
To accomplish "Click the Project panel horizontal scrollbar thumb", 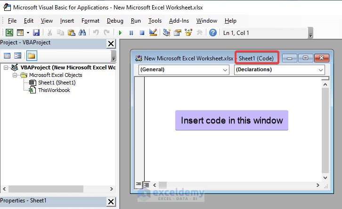I will pos(46,189).
